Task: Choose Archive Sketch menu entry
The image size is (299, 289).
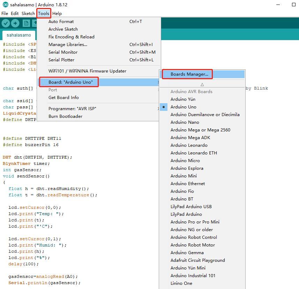Action: (99, 29)
